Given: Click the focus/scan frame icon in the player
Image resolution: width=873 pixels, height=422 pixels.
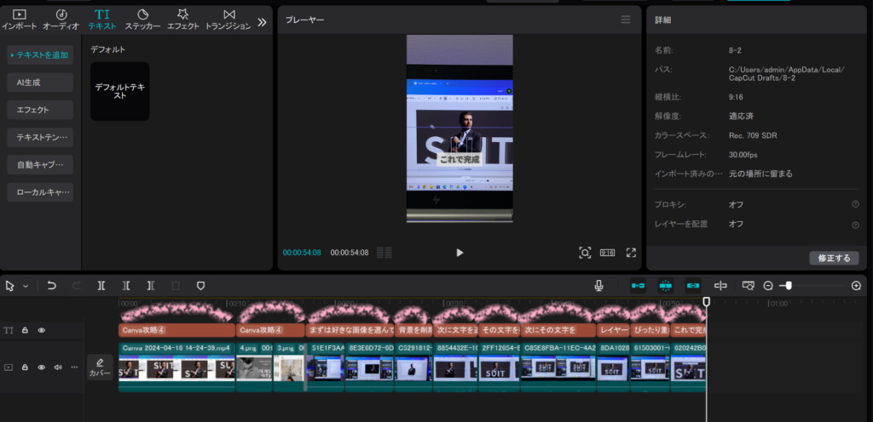Looking at the screenshot, I should pos(585,253).
